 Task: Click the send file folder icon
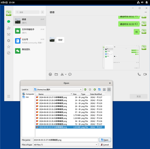click(56, 74)
